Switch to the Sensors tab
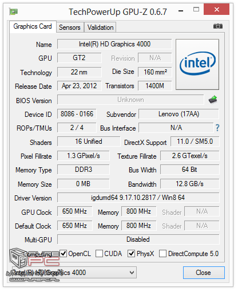 coord(70,27)
